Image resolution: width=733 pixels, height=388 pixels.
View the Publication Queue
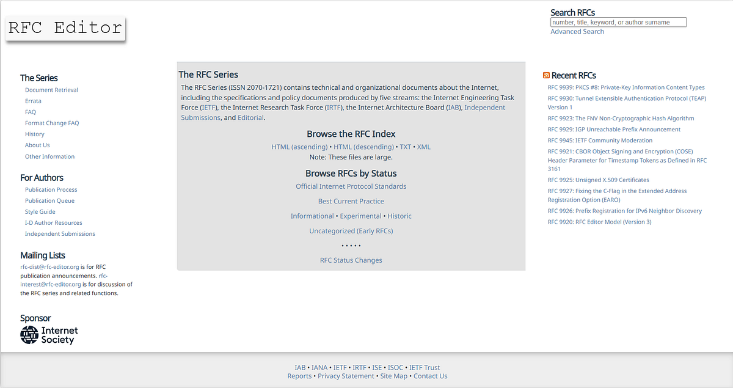(x=49, y=200)
